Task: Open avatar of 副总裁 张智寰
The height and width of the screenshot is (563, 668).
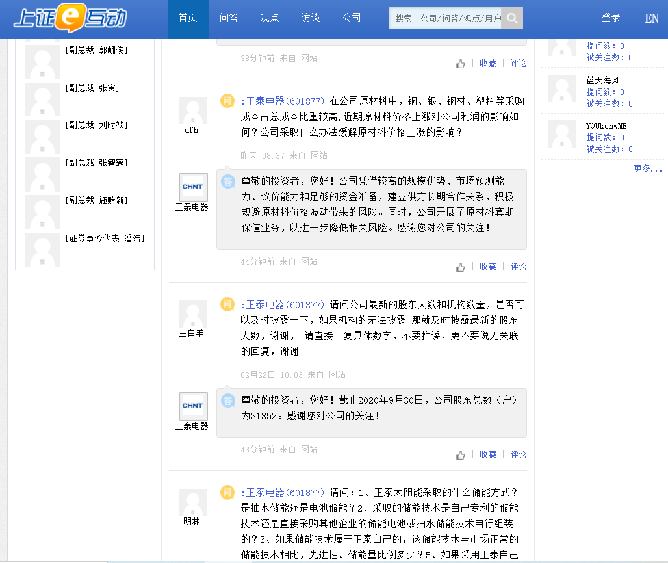Action: (x=42, y=174)
